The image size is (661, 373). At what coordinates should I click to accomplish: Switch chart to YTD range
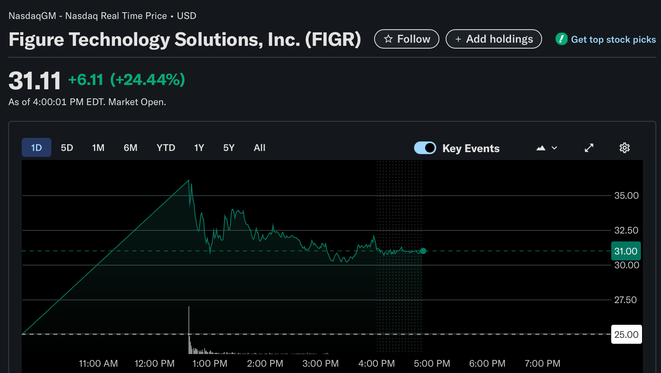(x=166, y=148)
